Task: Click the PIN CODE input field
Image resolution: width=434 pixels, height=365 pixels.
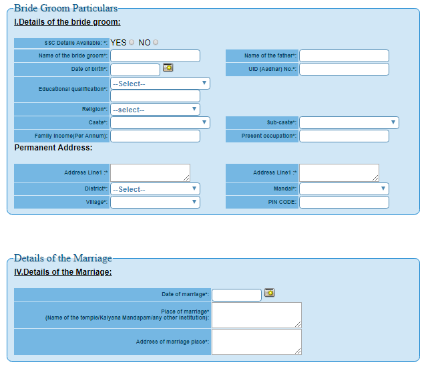Action: pos(344,202)
